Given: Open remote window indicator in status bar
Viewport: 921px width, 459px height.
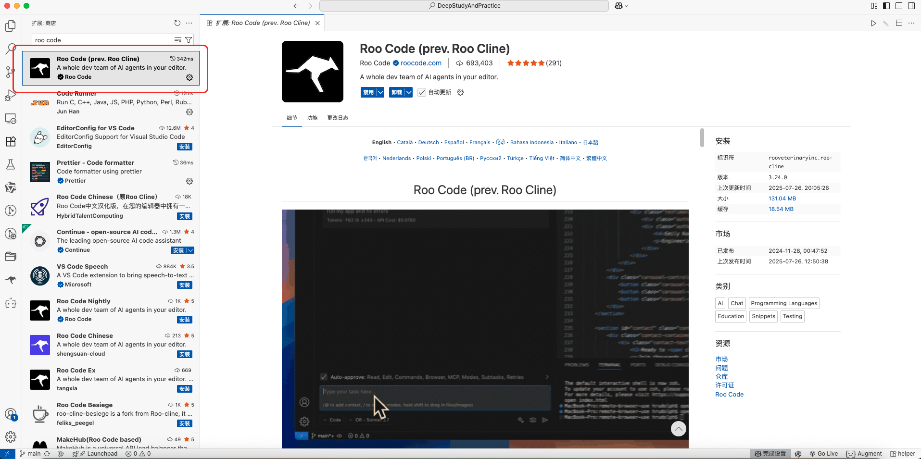Looking at the screenshot, I should click(x=7, y=454).
